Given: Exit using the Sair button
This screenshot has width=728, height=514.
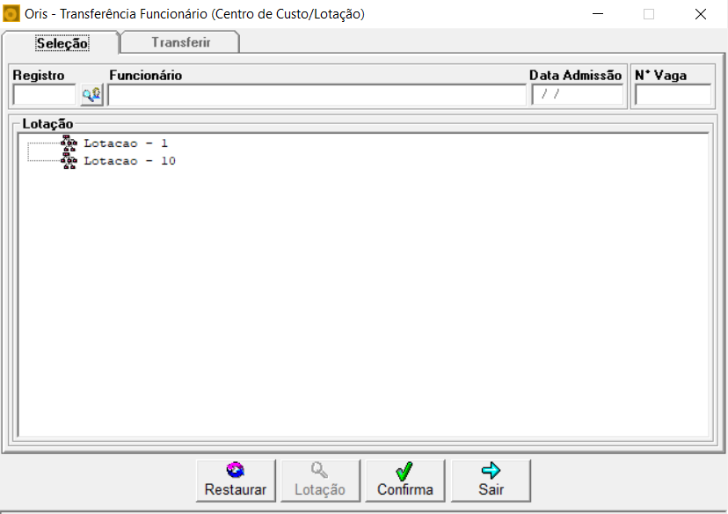Looking at the screenshot, I should [491, 481].
